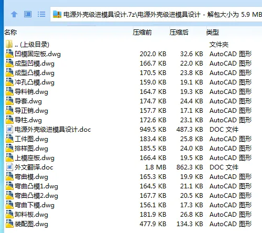Sort by the 压缩后 column header
The height and width of the screenshot is (233, 262).
[x=179, y=33]
